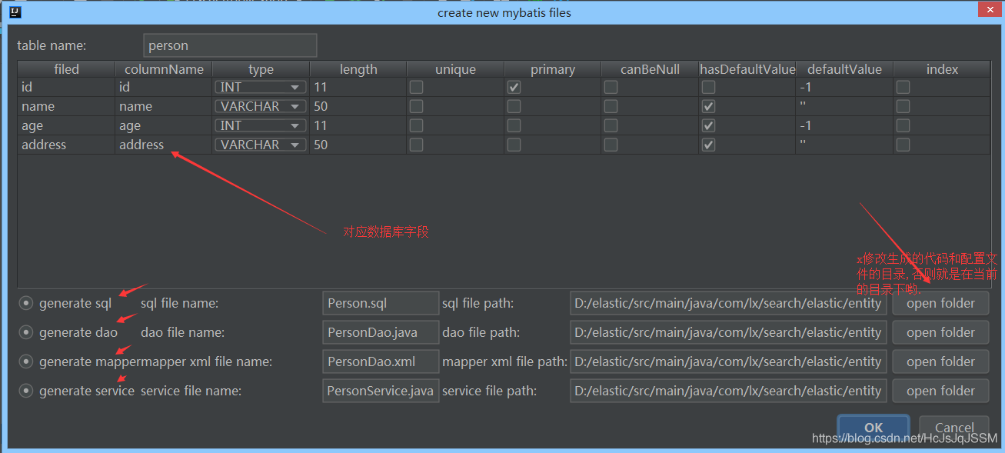The width and height of the screenshot is (1005, 453).
Task: Select the generate service radio button
Action: click(x=25, y=391)
